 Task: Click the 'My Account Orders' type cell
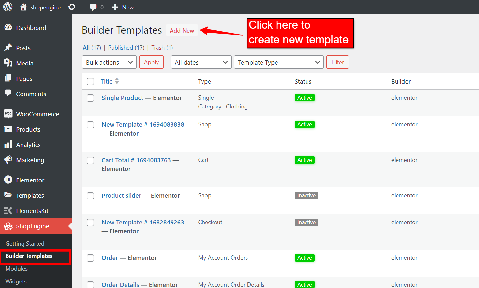(x=223, y=258)
